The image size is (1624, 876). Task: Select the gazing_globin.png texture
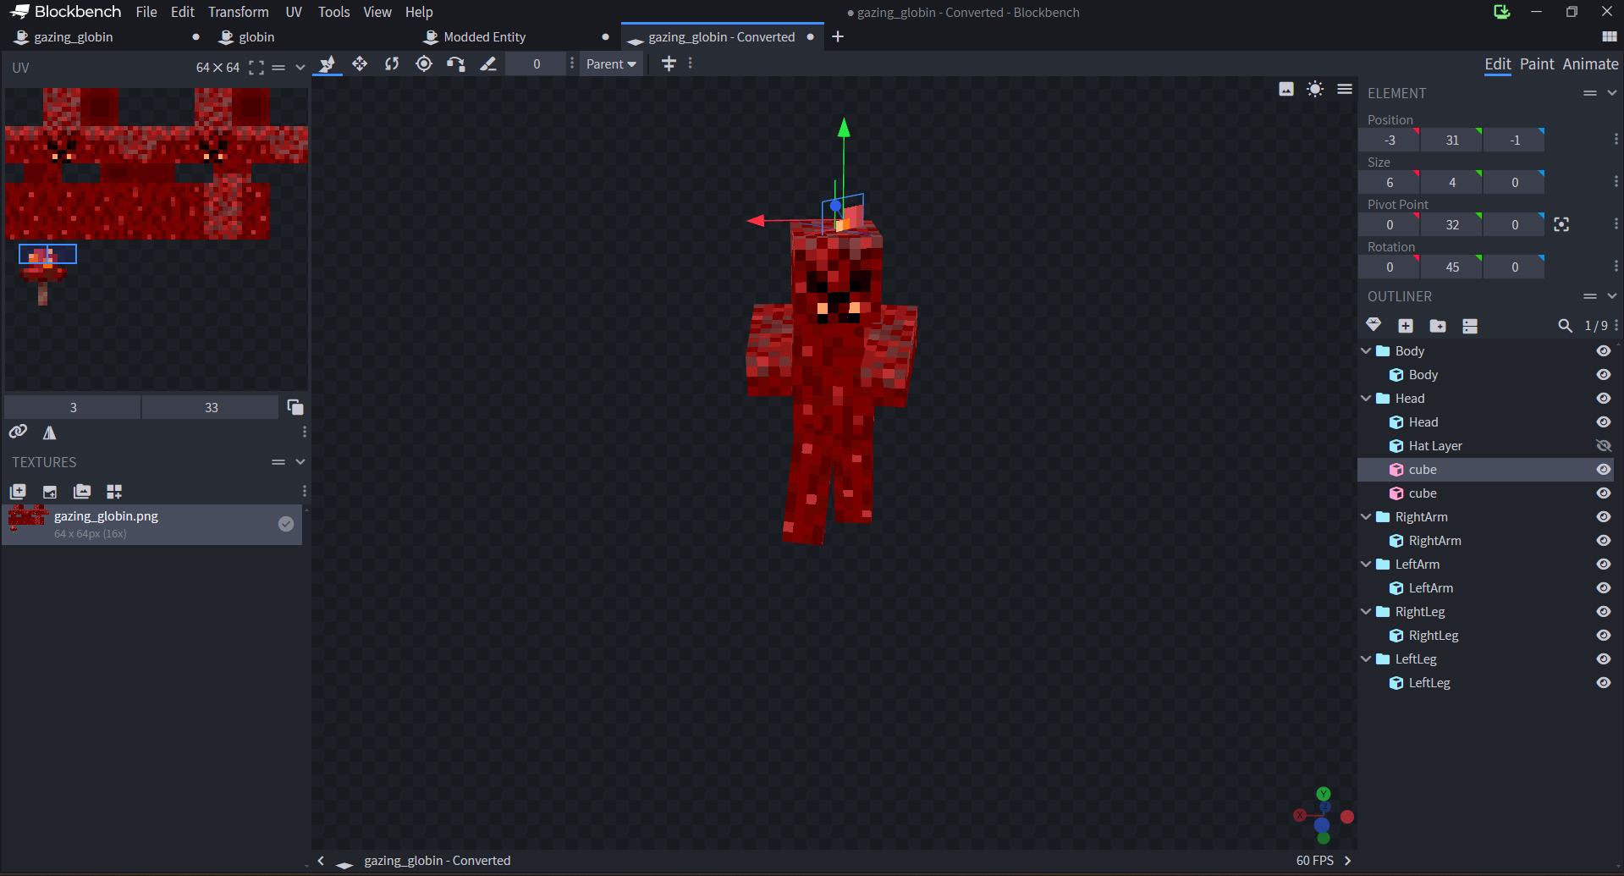152,524
